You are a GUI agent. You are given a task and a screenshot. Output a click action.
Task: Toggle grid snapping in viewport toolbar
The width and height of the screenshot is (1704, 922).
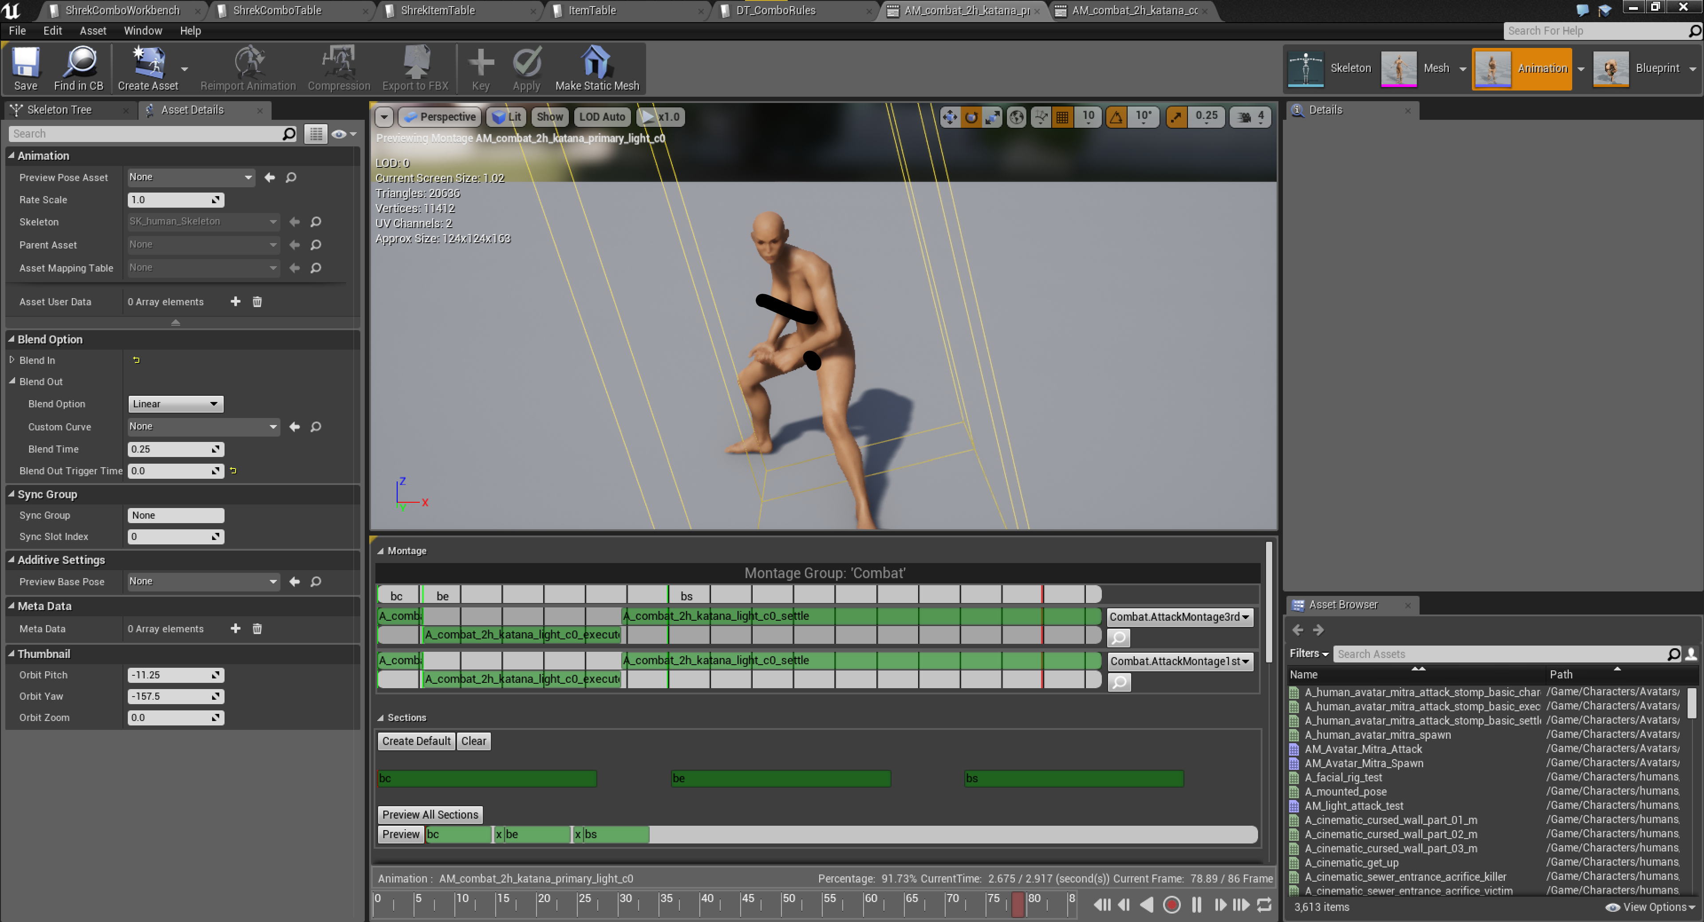(1062, 117)
